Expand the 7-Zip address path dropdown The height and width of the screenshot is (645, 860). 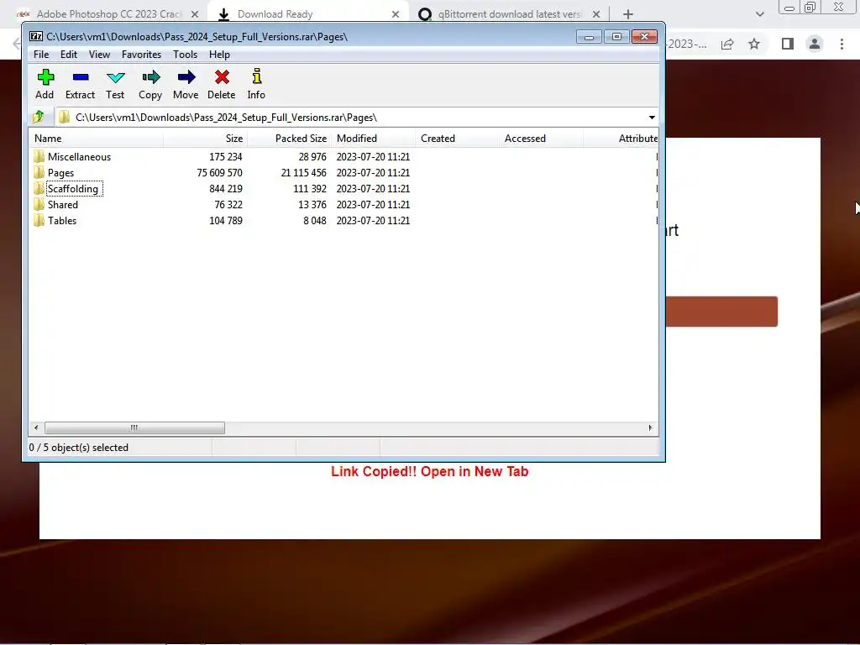pyautogui.click(x=652, y=118)
